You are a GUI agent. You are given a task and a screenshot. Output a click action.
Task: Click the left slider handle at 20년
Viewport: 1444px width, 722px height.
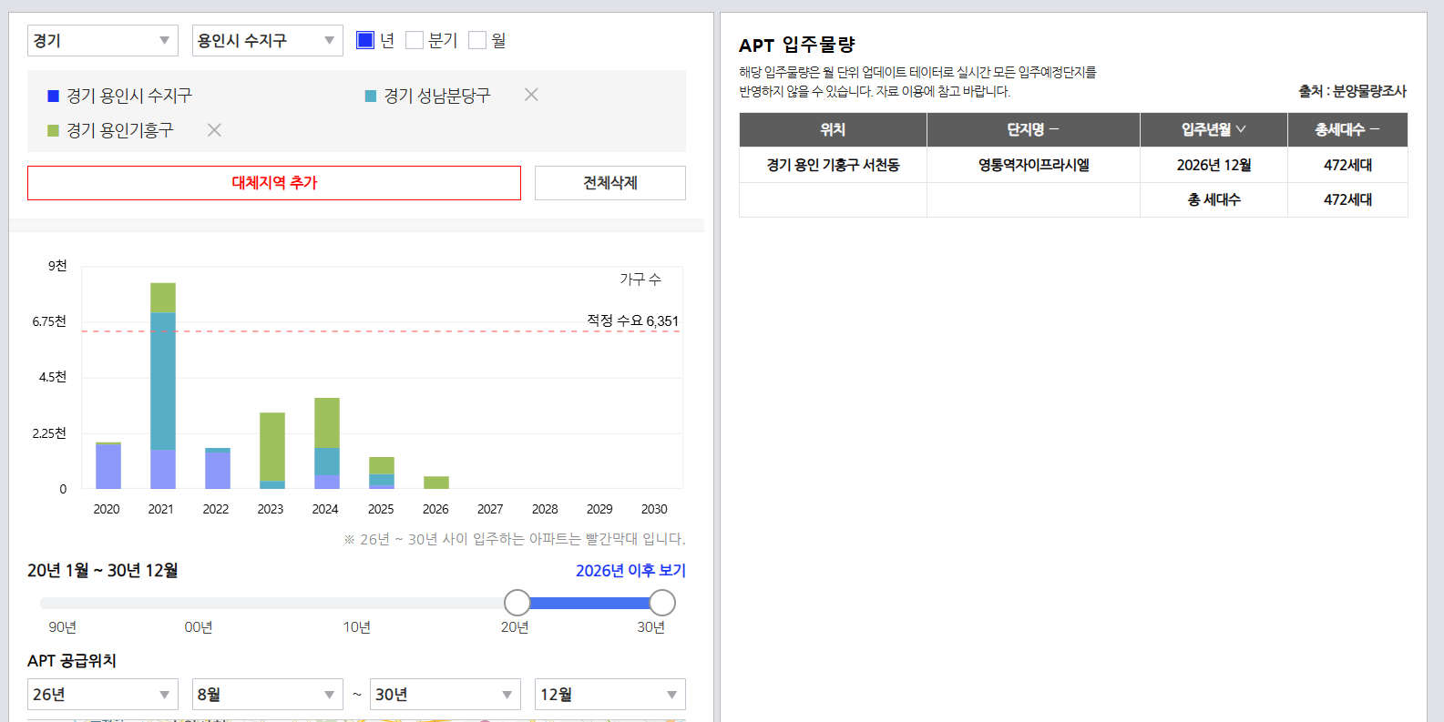tap(517, 603)
